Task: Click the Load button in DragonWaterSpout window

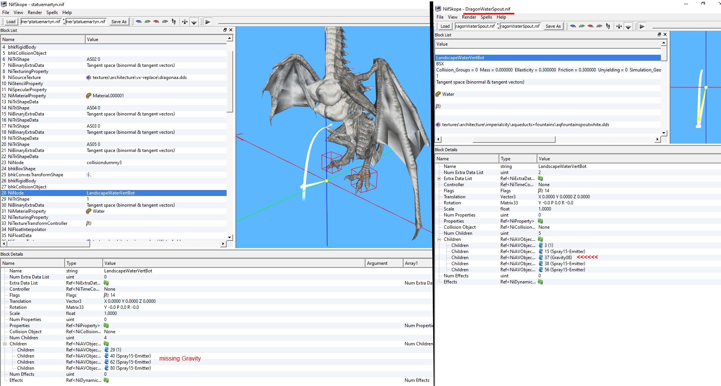Action: (445, 26)
